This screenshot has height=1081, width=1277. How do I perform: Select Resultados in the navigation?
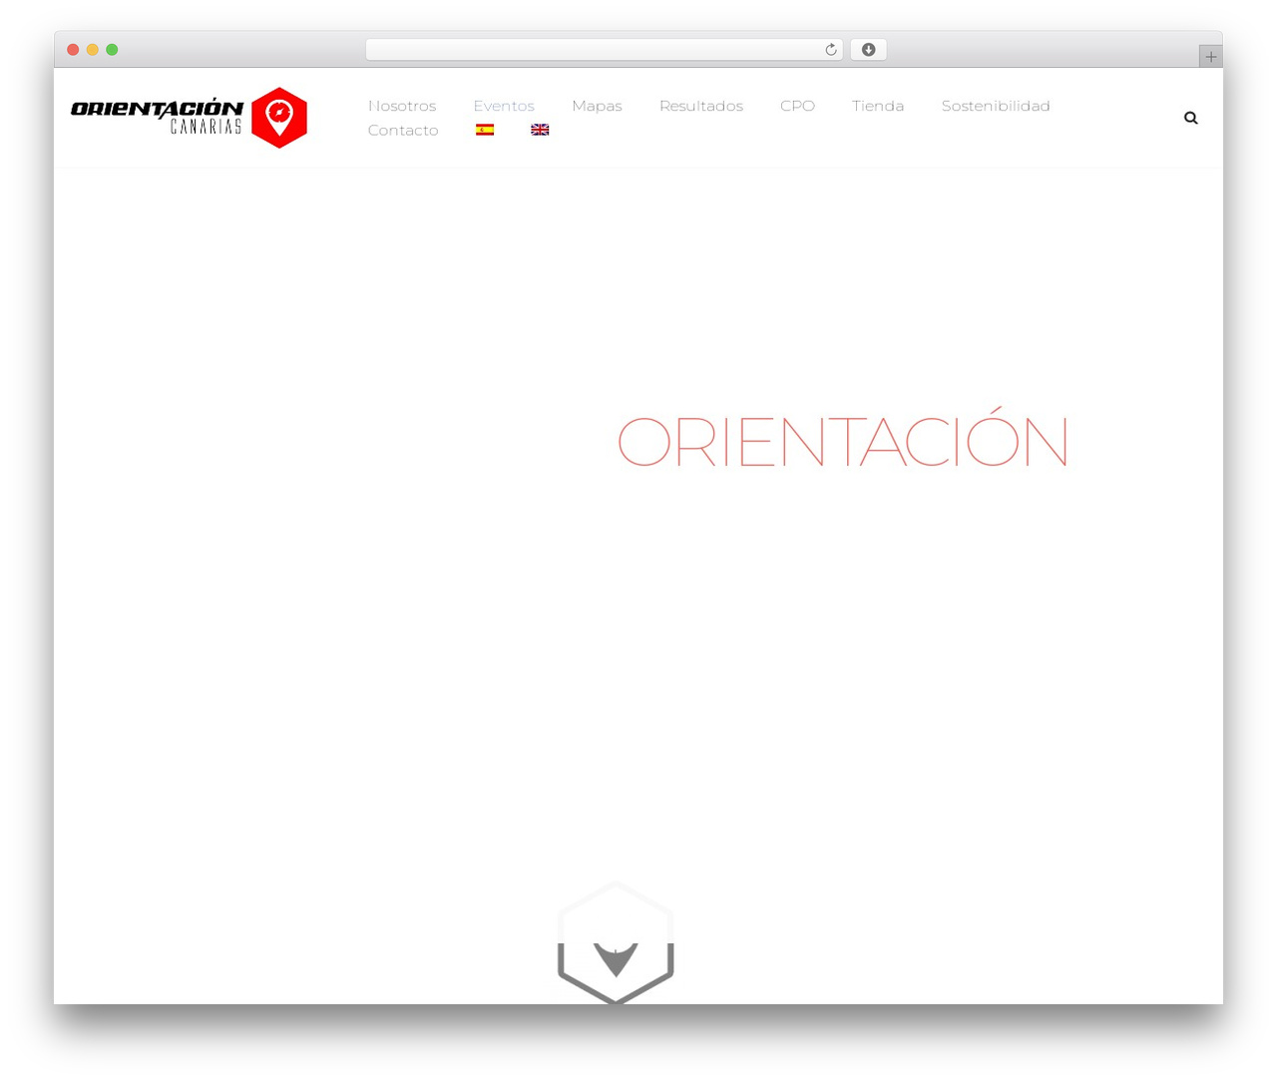pos(701,106)
